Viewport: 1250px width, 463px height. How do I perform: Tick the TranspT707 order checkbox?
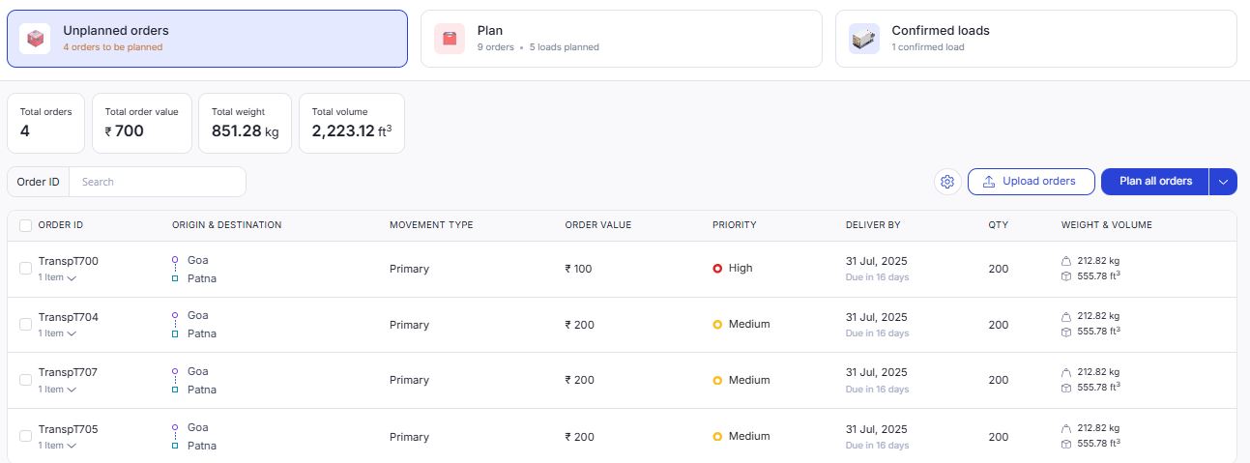click(x=26, y=380)
